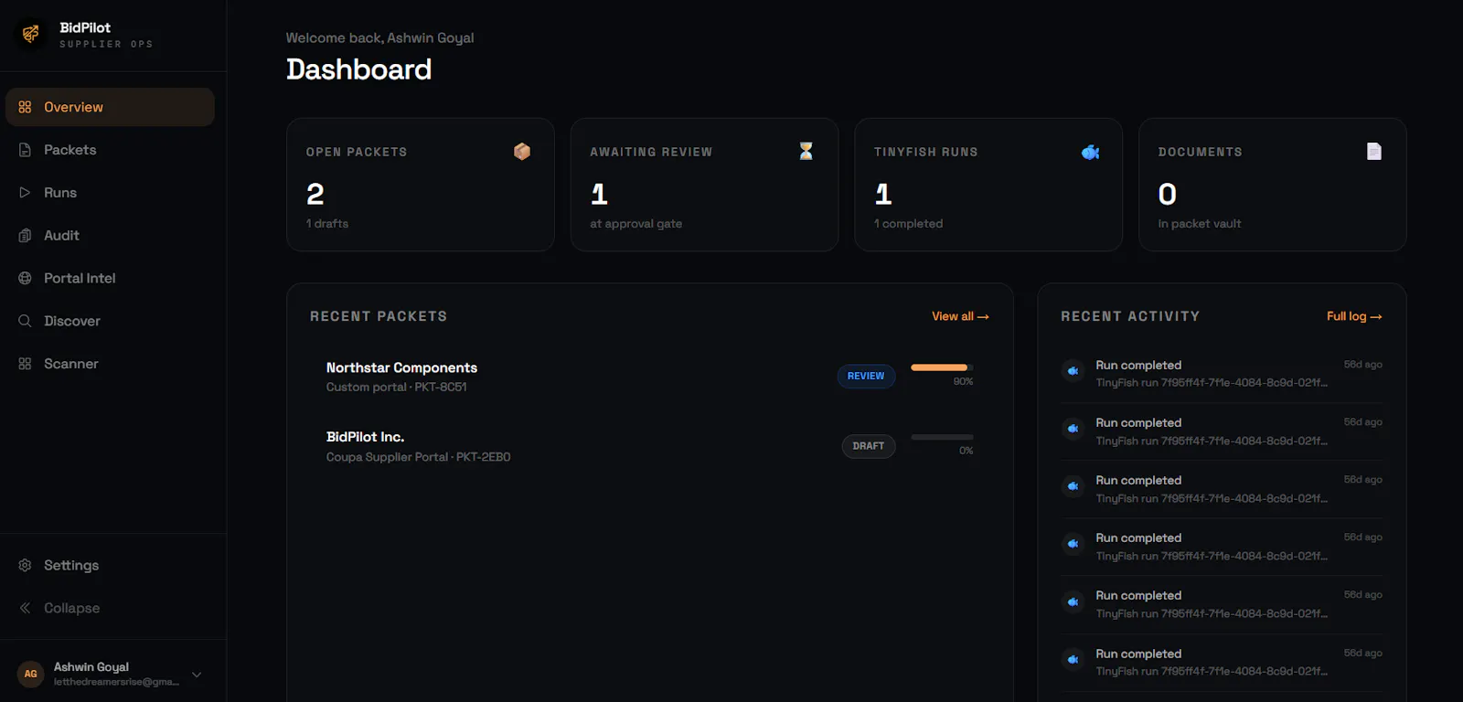Viewport: 1463px width, 702px height.
Task: Click the Packets document icon
Action: (25, 150)
